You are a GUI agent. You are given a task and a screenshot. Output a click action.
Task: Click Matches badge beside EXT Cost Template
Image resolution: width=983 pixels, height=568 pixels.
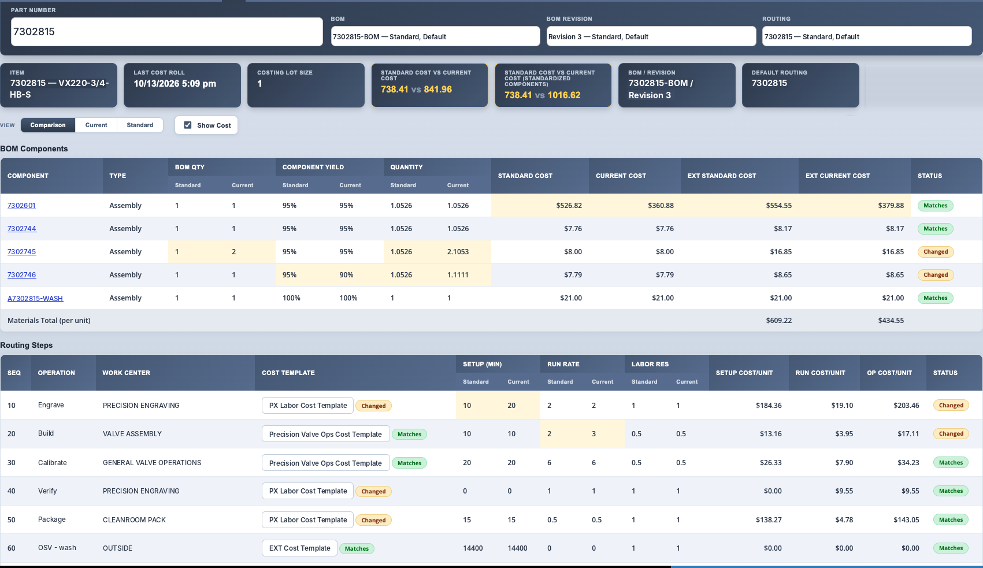tap(357, 549)
